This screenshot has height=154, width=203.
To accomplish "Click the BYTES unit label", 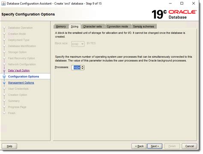I will click(x=91, y=43).
